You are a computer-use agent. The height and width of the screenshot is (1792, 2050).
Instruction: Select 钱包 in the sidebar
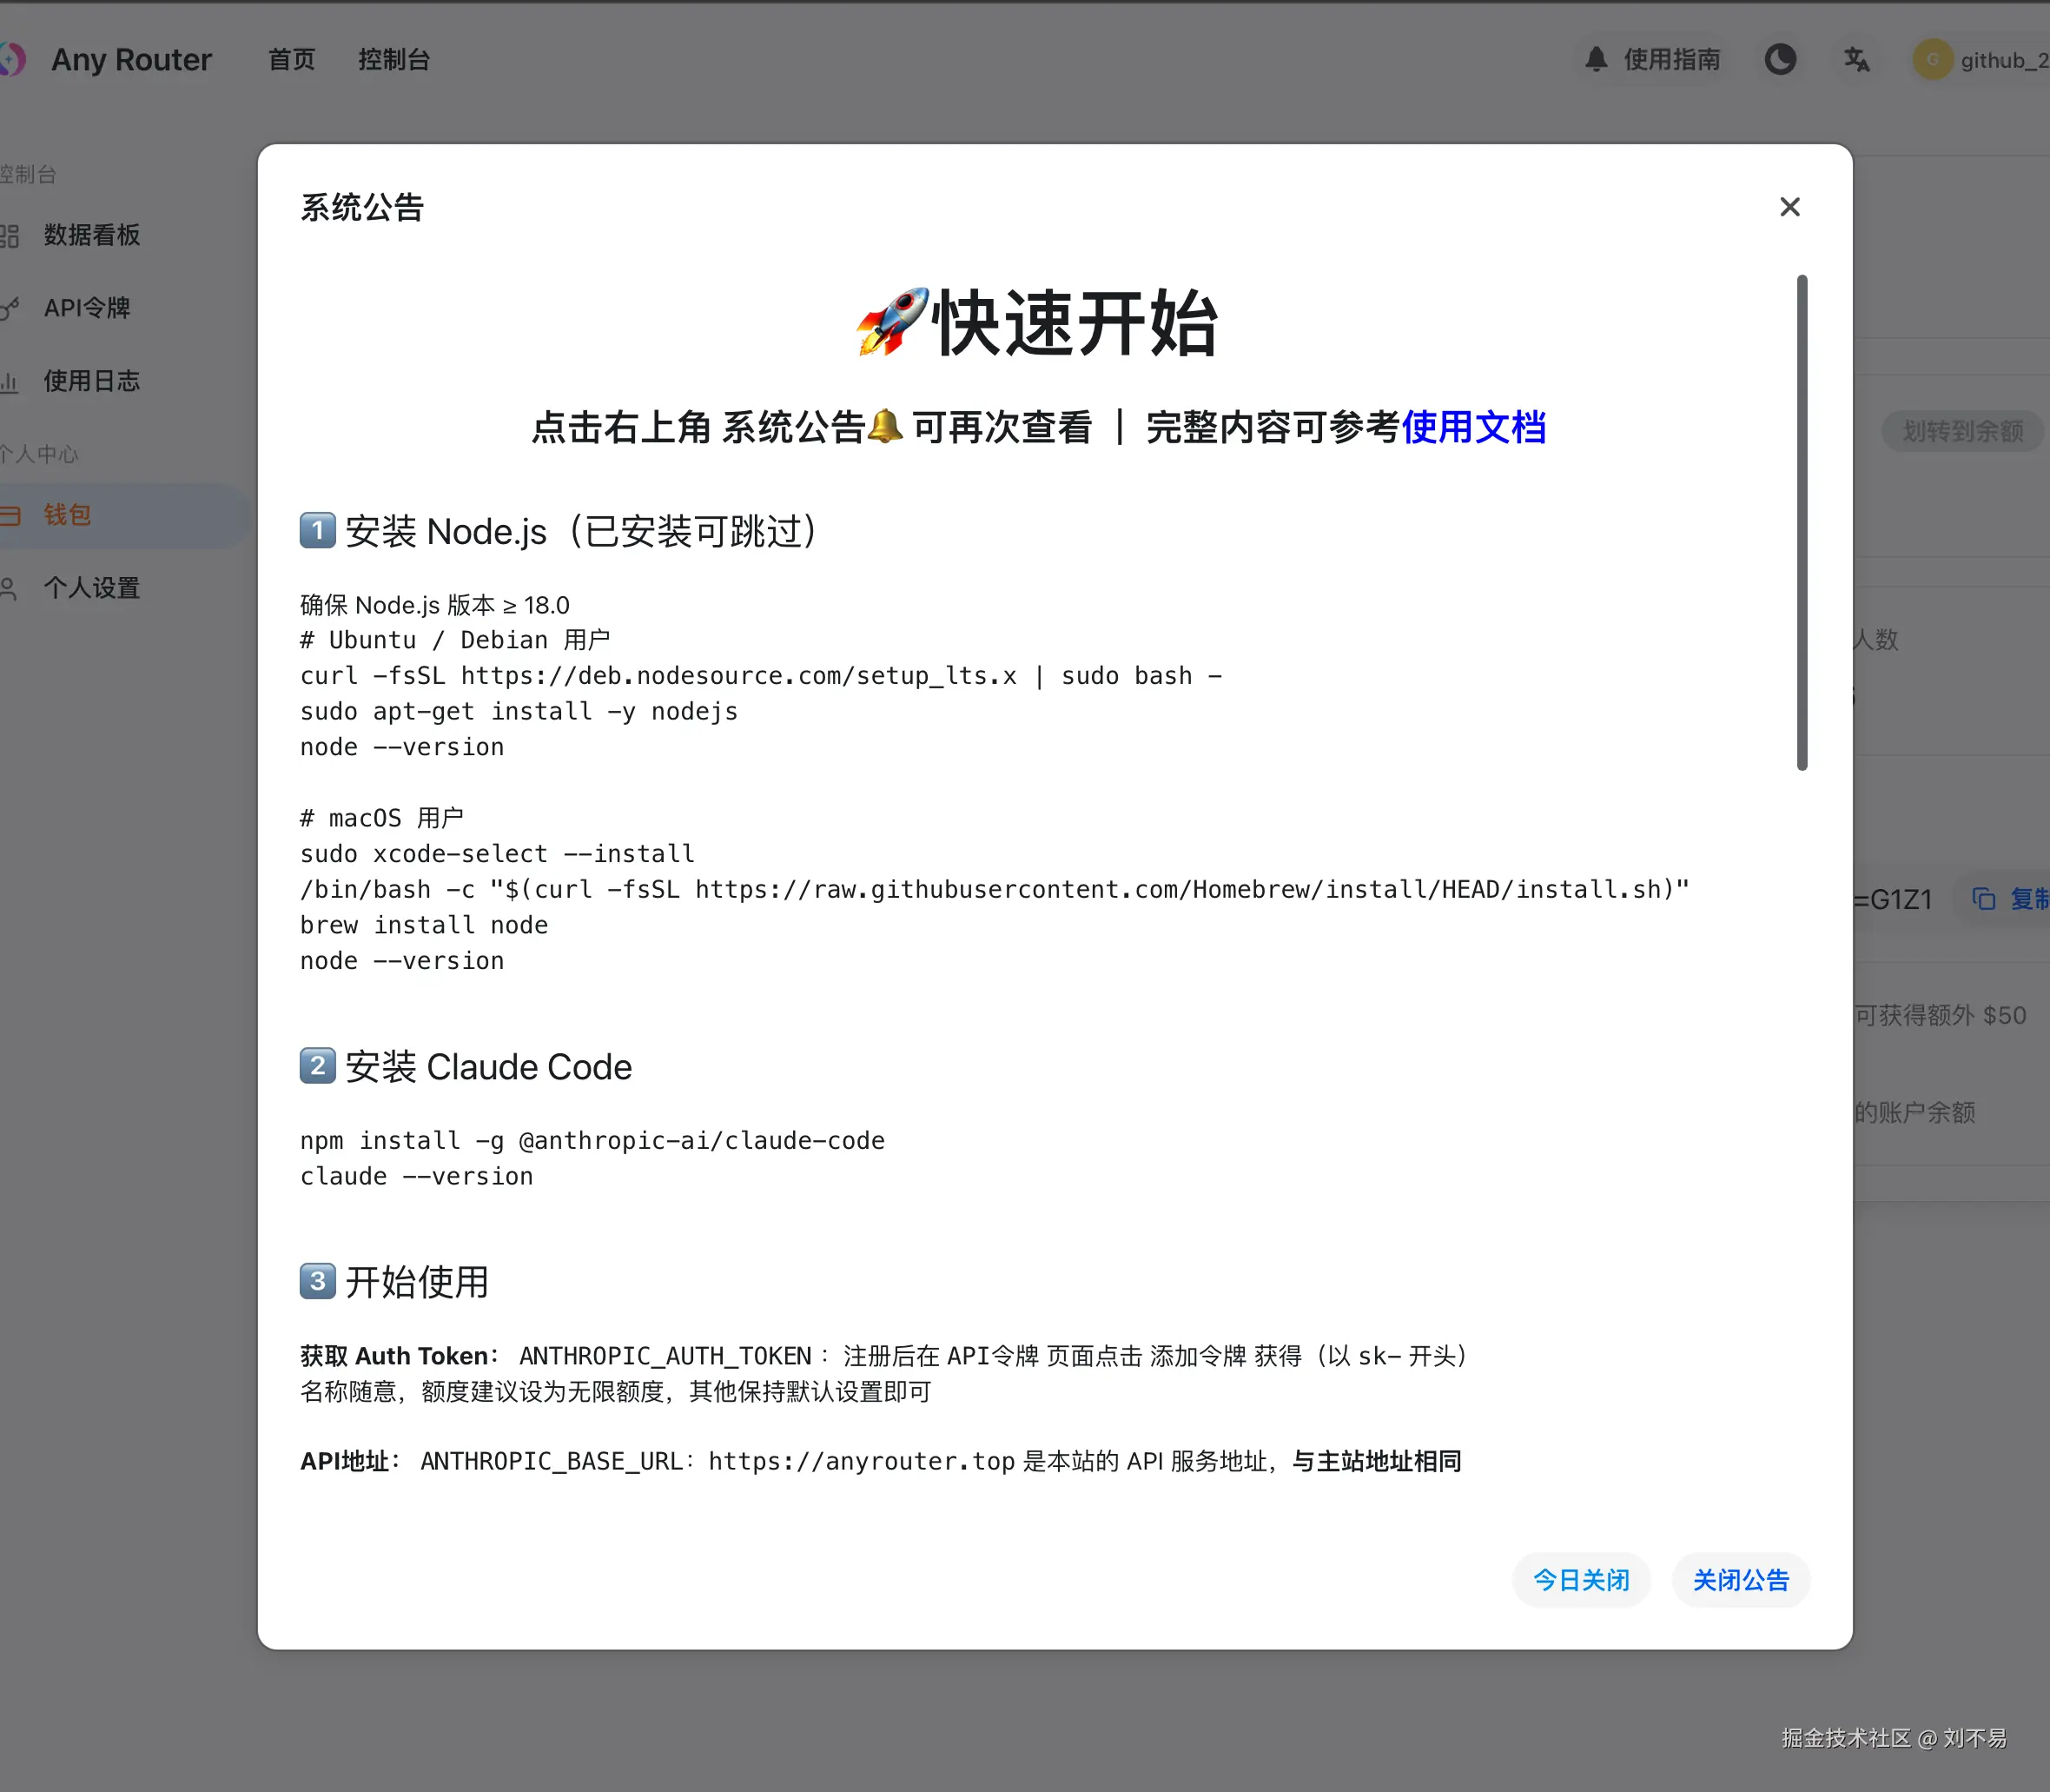pos(68,515)
